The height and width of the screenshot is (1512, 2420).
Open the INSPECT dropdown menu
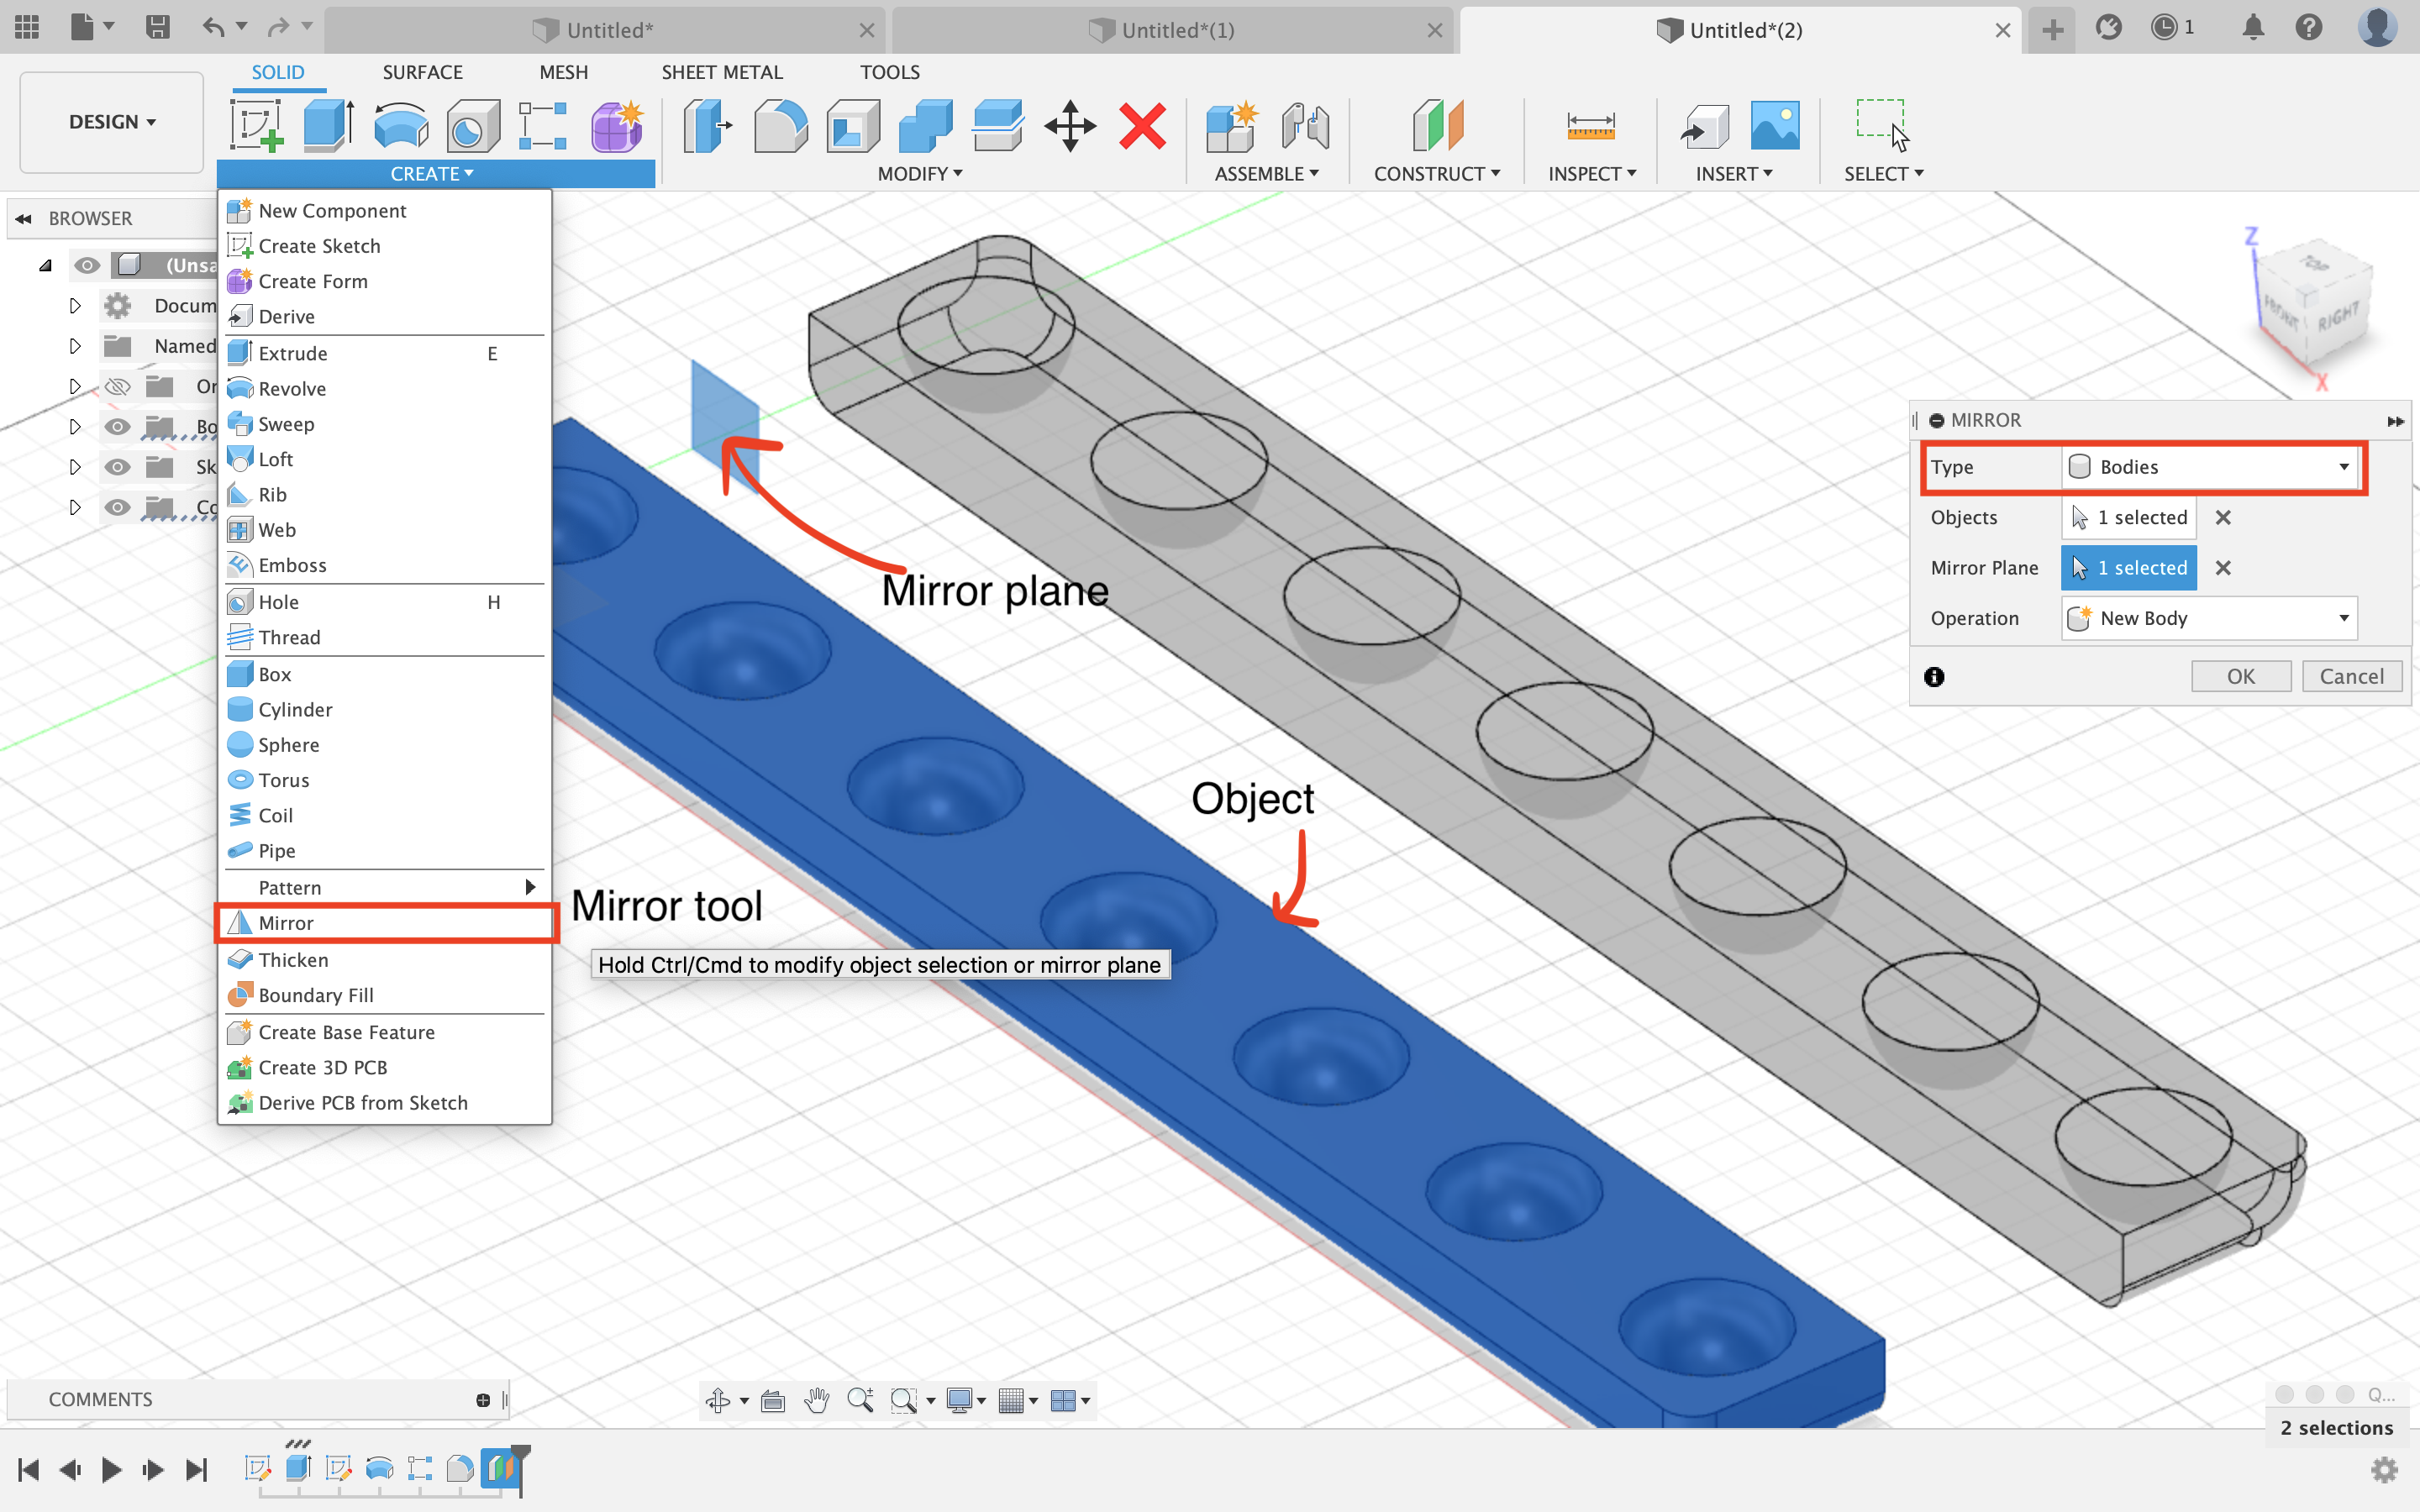click(1592, 174)
